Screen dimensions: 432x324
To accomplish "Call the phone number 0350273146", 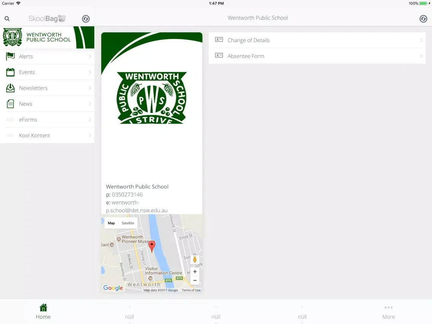I will tap(127, 194).
